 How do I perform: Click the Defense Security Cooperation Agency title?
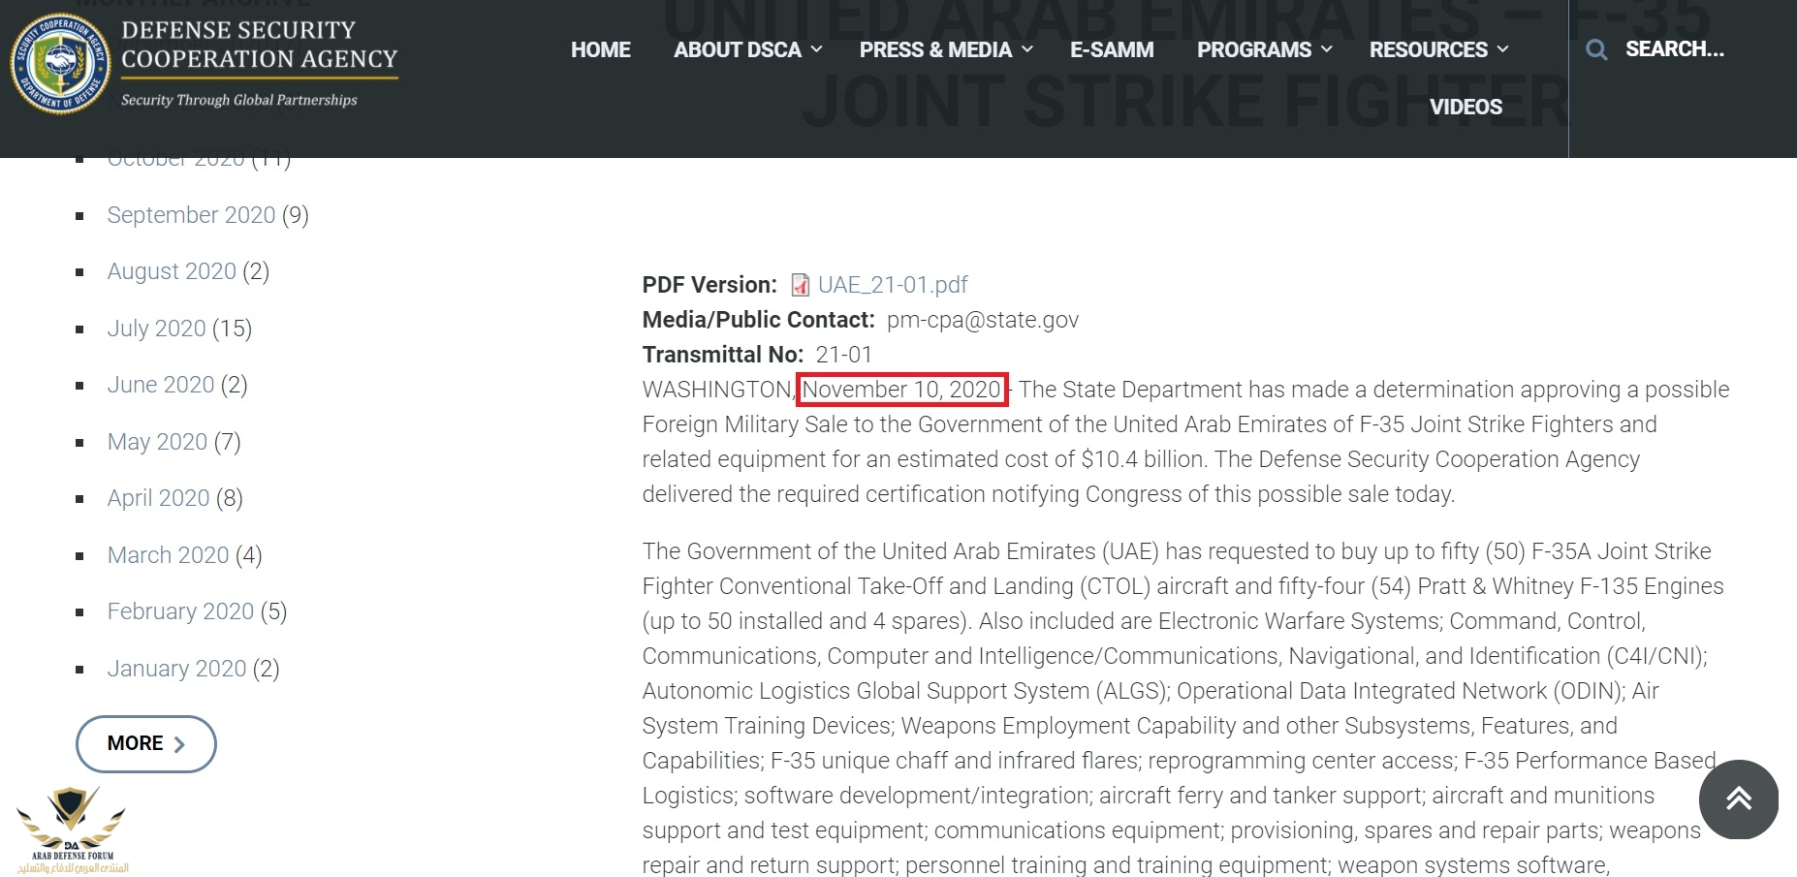[259, 45]
